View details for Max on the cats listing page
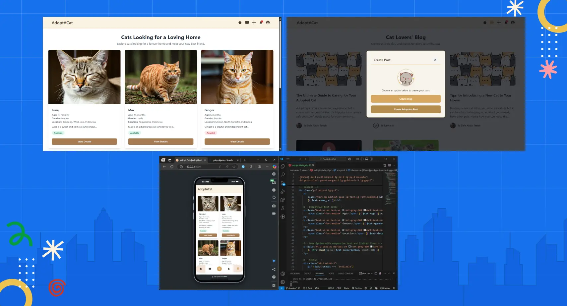567x306 pixels. click(161, 141)
